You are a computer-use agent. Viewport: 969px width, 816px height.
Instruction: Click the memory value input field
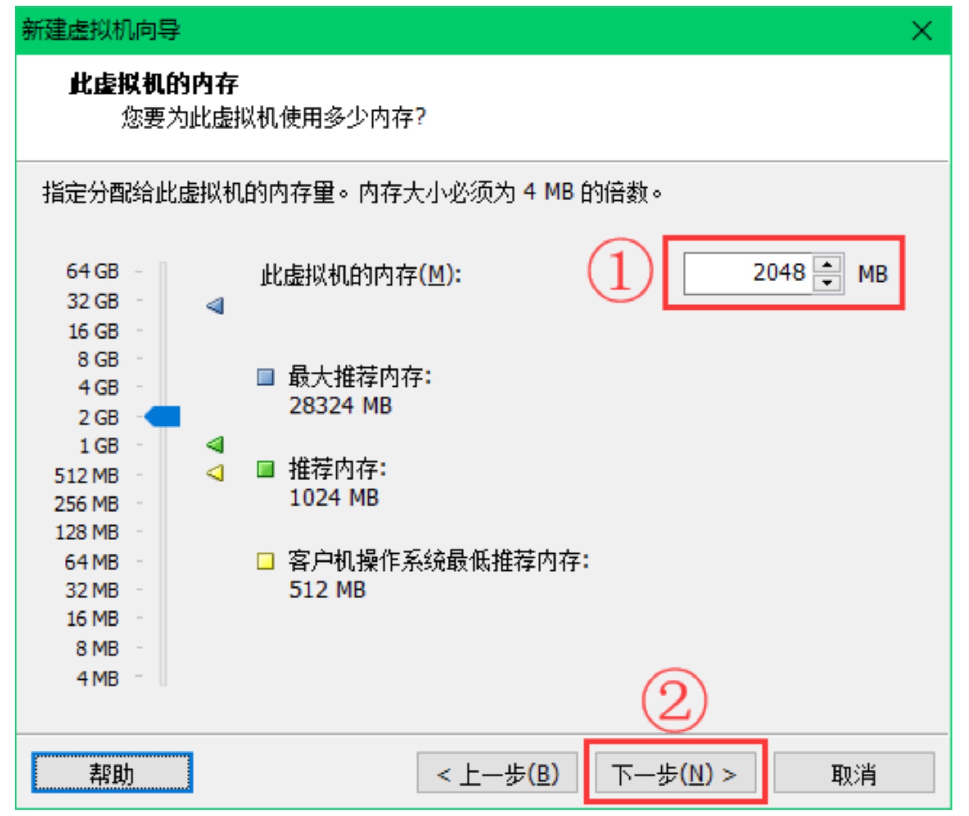click(748, 273)
